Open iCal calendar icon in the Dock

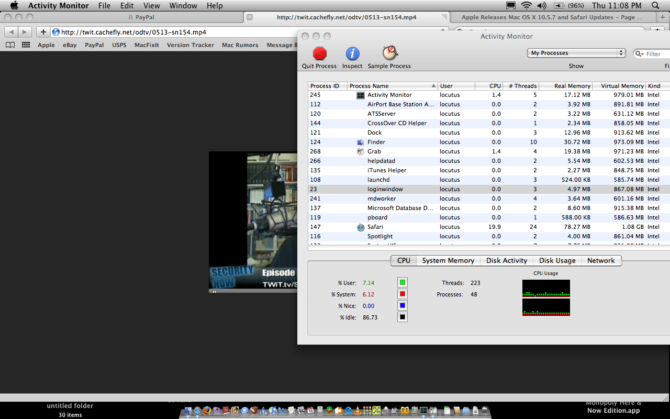[310, 410]
